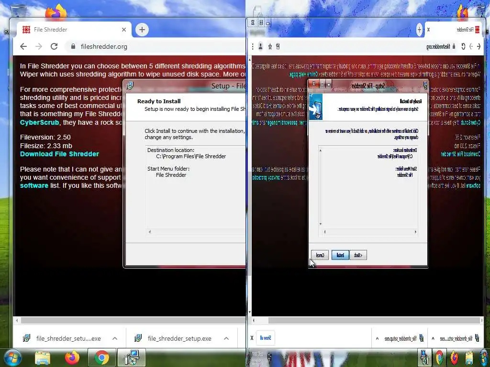Viewport: 490px width, 367px height.
Task: Close the mirrored File Shredder tab with its X
Action: 428,30
